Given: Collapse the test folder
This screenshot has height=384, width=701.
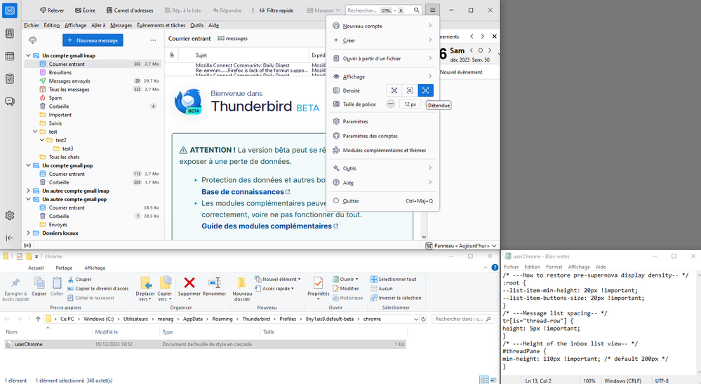Looking at the screenshot, I should point(35,132).
